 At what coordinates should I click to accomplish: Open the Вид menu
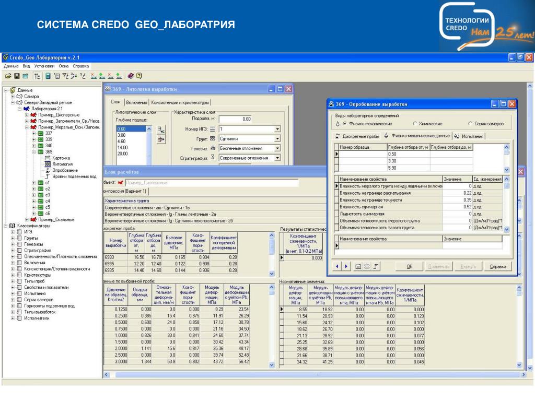click(x=26, y=66)
